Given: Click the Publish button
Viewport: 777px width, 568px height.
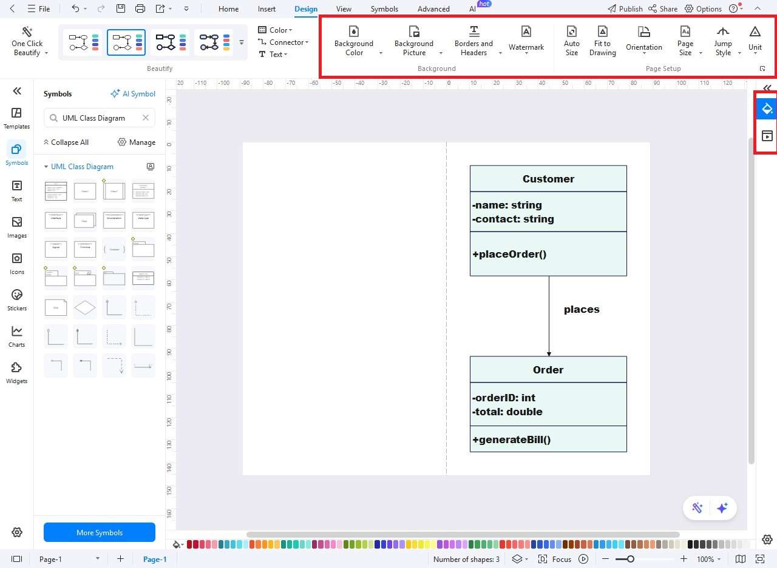Looking at the screenshot, I should pyautogui.click(x=625, y=8).
